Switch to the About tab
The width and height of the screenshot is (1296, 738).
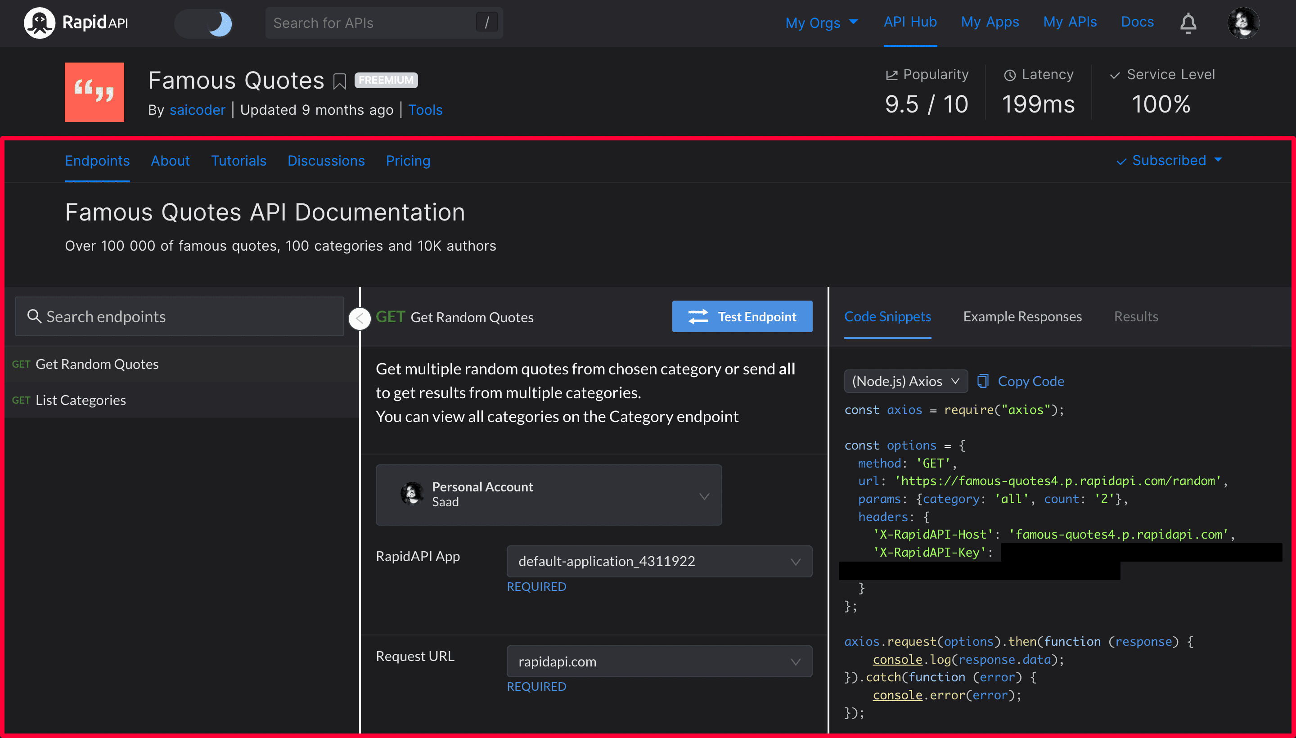[170, 160]
